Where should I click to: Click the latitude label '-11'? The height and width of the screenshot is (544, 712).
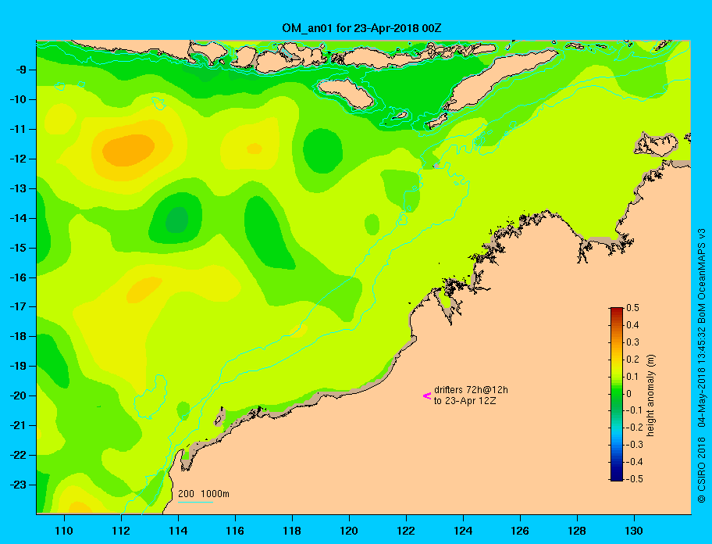pos(19,129)
